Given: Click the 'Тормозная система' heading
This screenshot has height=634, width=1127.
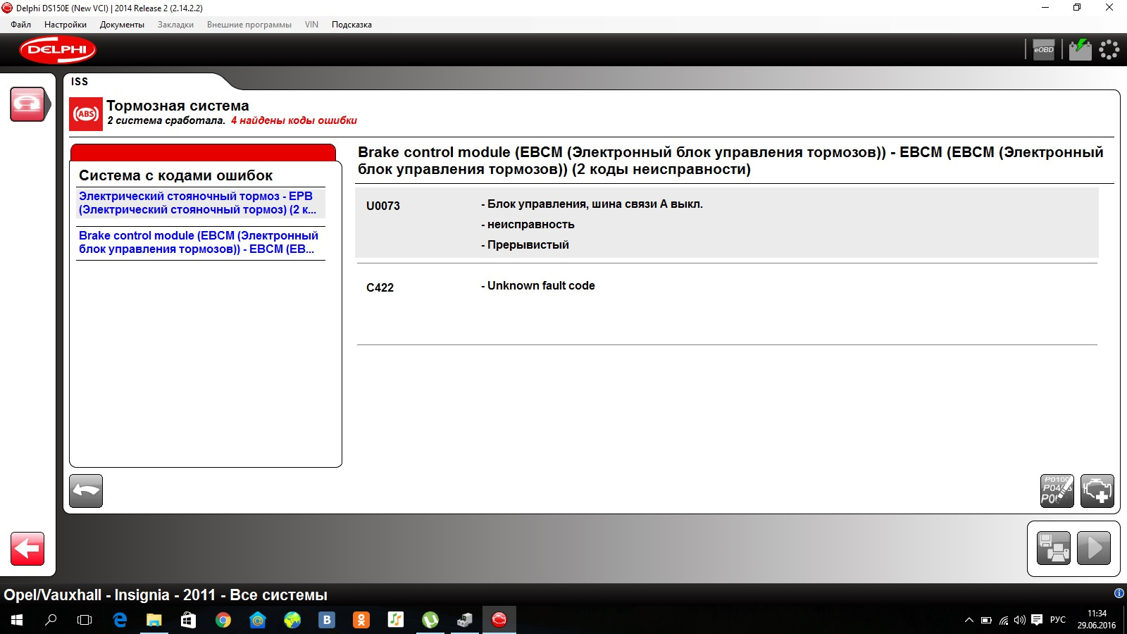Looking at the screenshot, I should 178,106.
